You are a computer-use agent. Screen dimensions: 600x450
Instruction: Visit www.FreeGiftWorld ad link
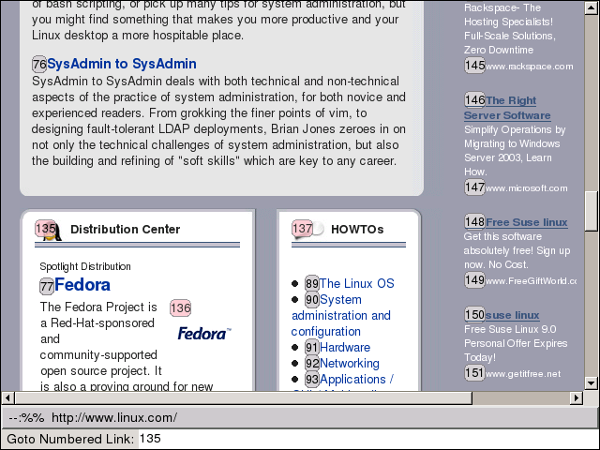531,281
